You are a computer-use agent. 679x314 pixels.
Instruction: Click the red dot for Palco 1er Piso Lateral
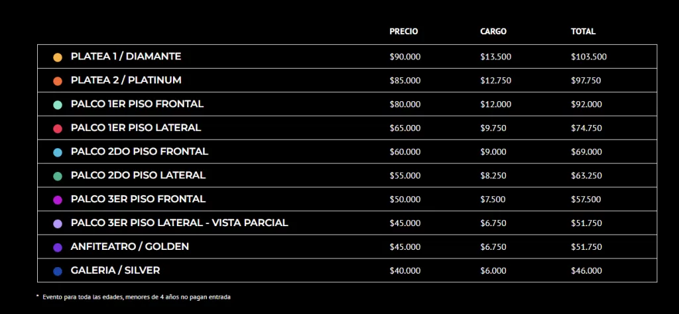click(x=58, y=128)
